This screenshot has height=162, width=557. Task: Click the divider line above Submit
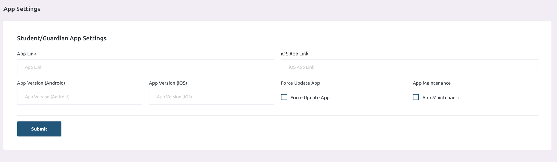pos(277,116)
